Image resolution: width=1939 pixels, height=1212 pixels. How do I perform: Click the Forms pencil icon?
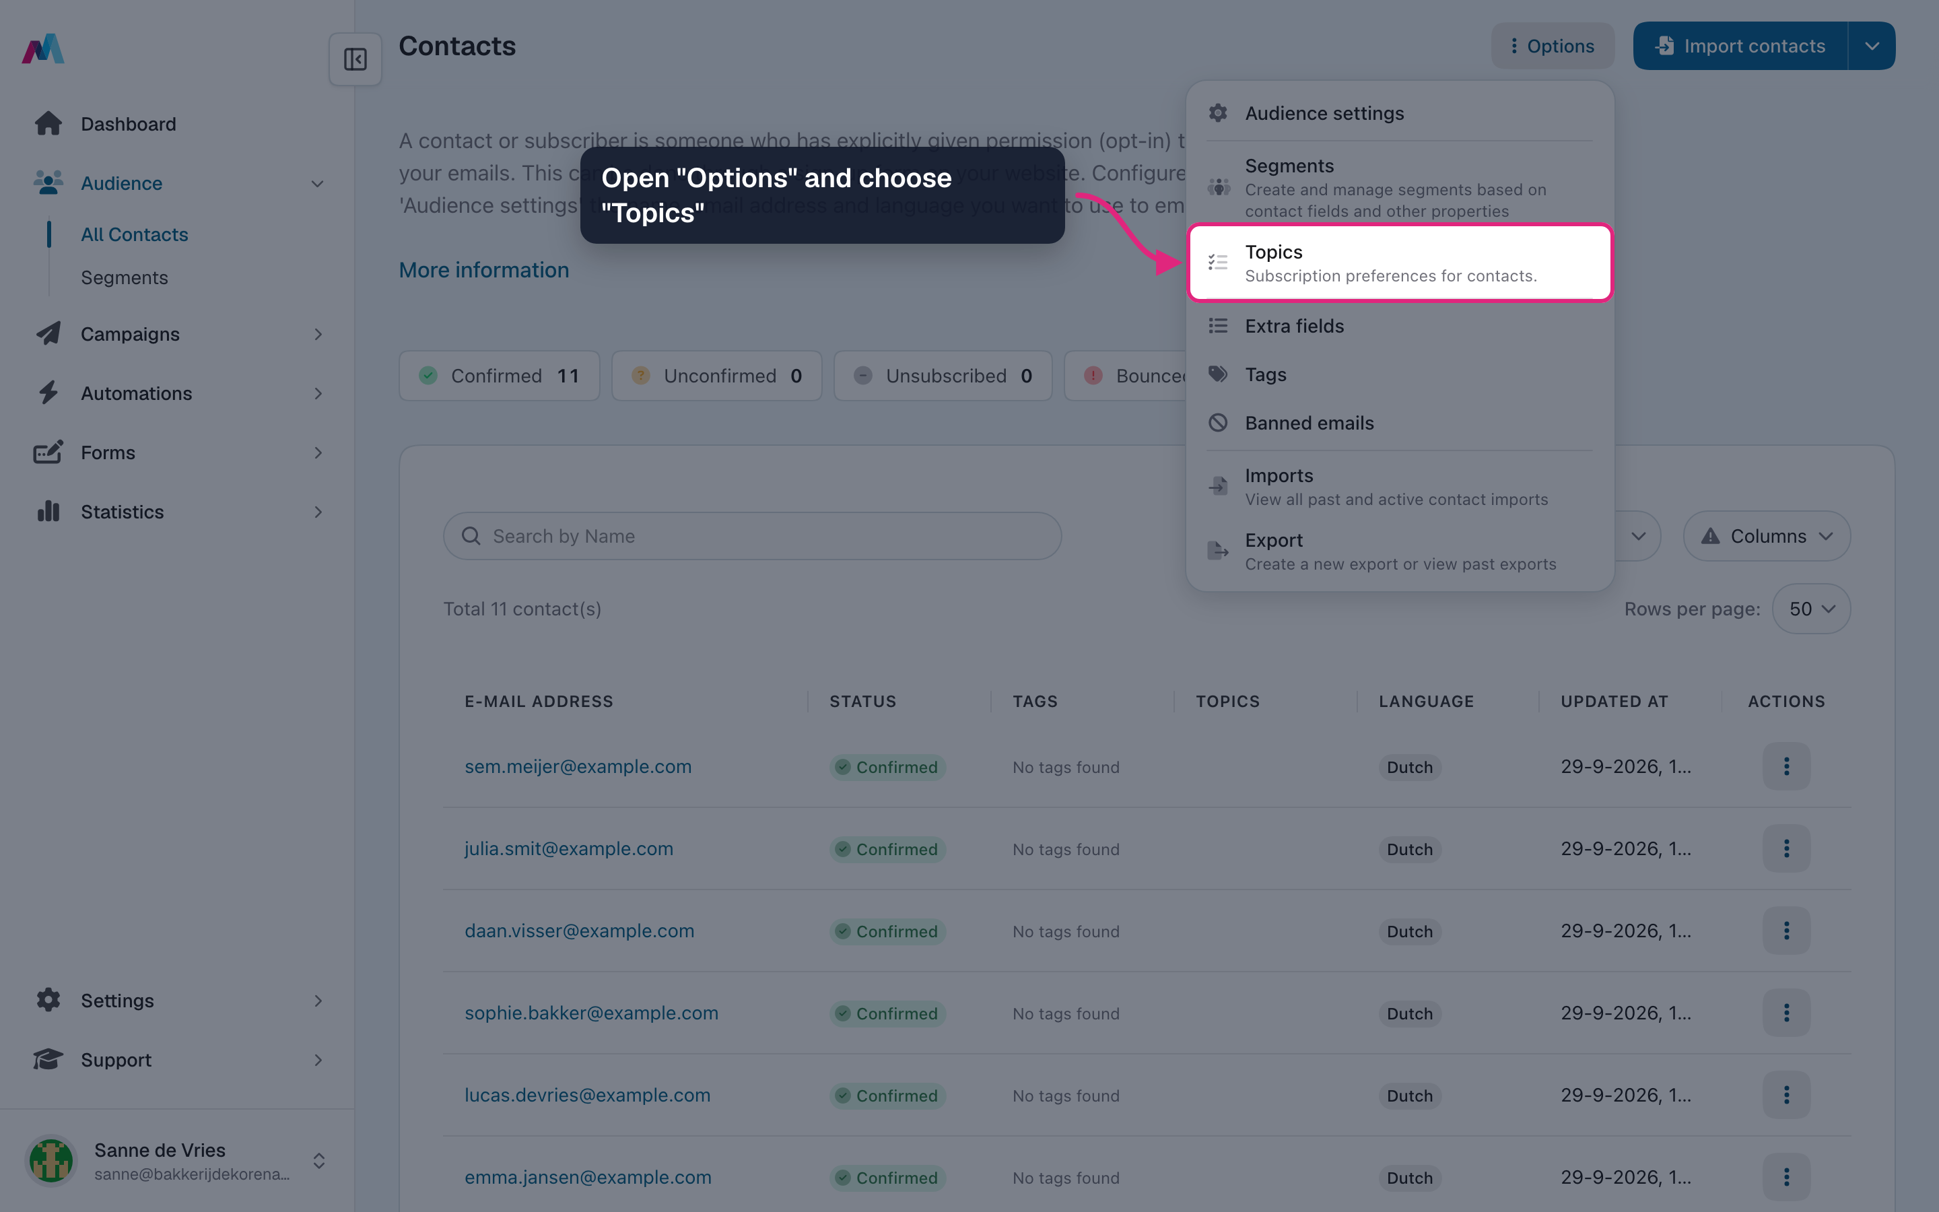[x=48, y=452]
